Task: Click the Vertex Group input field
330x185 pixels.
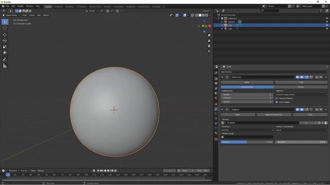Action: click(247, 137)
